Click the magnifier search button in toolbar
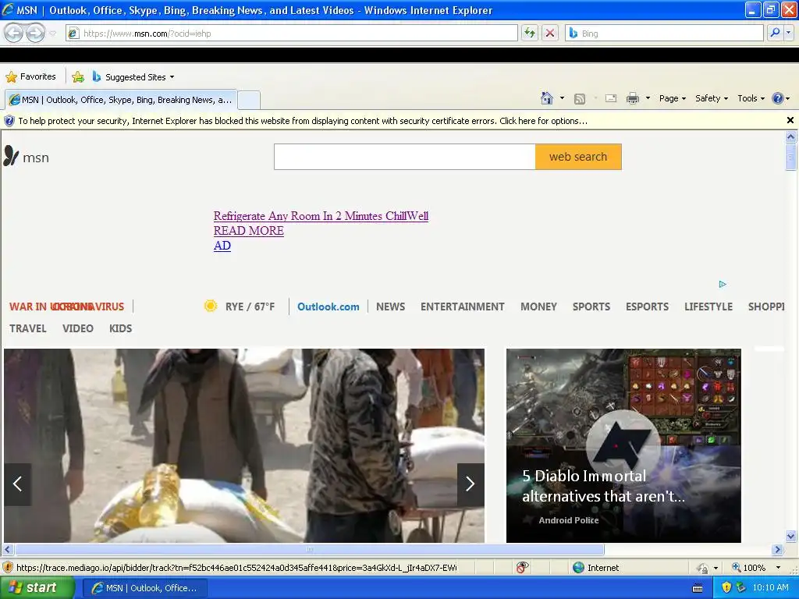The width and height of the screenshot is (799, 599). tap(775, 33)
